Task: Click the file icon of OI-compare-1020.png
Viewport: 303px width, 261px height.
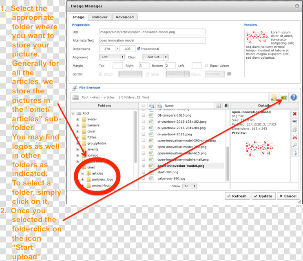Action: pos(151,115)
